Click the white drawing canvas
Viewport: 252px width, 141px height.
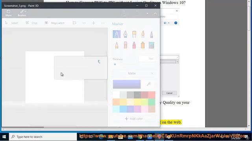(x=55, y=77)
